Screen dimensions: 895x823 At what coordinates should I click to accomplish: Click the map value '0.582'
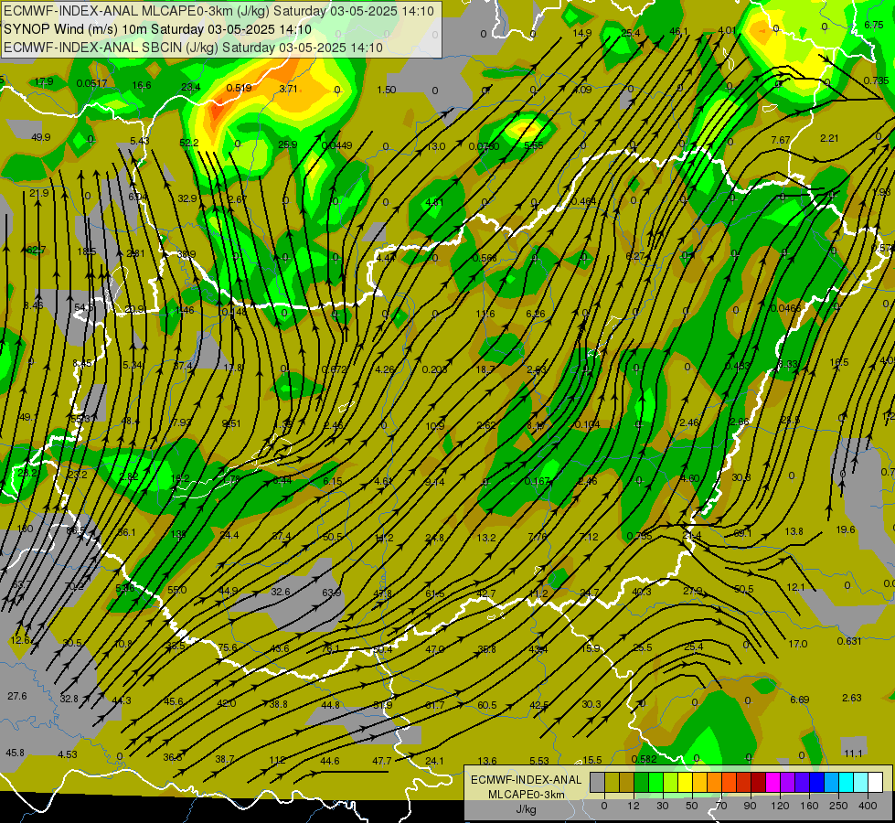tap(644, 759)
